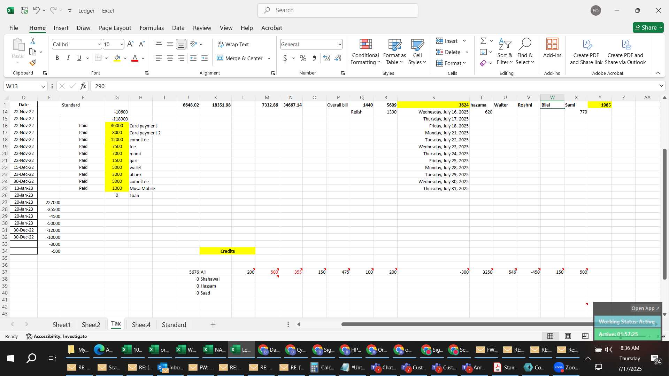Click the Decrease Indent icon
669x376 pixels.
[x=193, y=58]
